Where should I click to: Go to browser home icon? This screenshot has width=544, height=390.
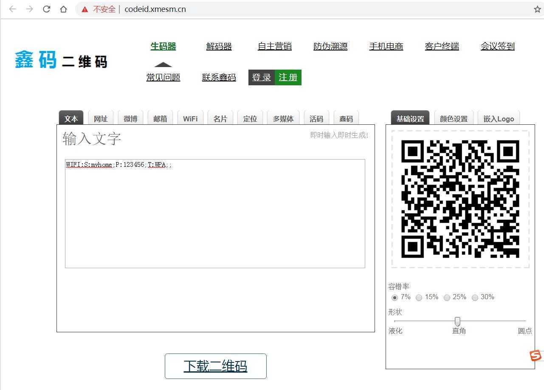(63, 9)
